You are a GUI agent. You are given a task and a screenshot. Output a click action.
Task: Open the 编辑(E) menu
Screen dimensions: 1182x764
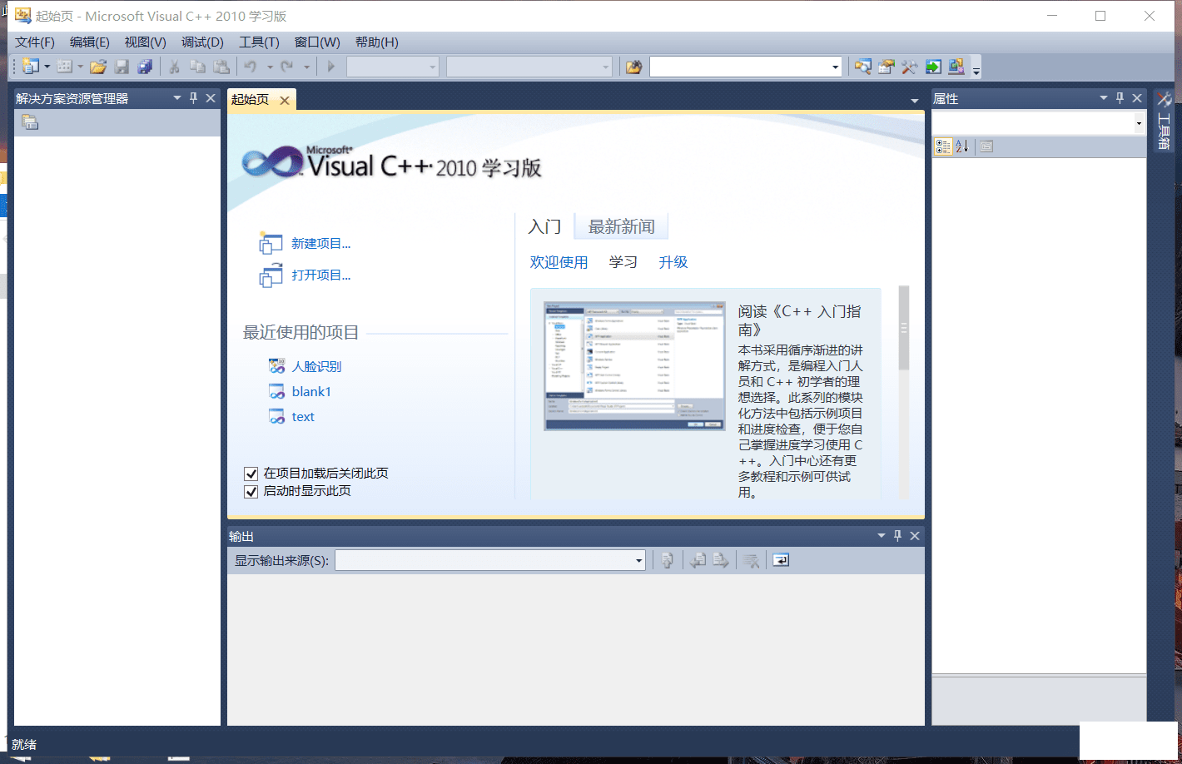point(90,42)
